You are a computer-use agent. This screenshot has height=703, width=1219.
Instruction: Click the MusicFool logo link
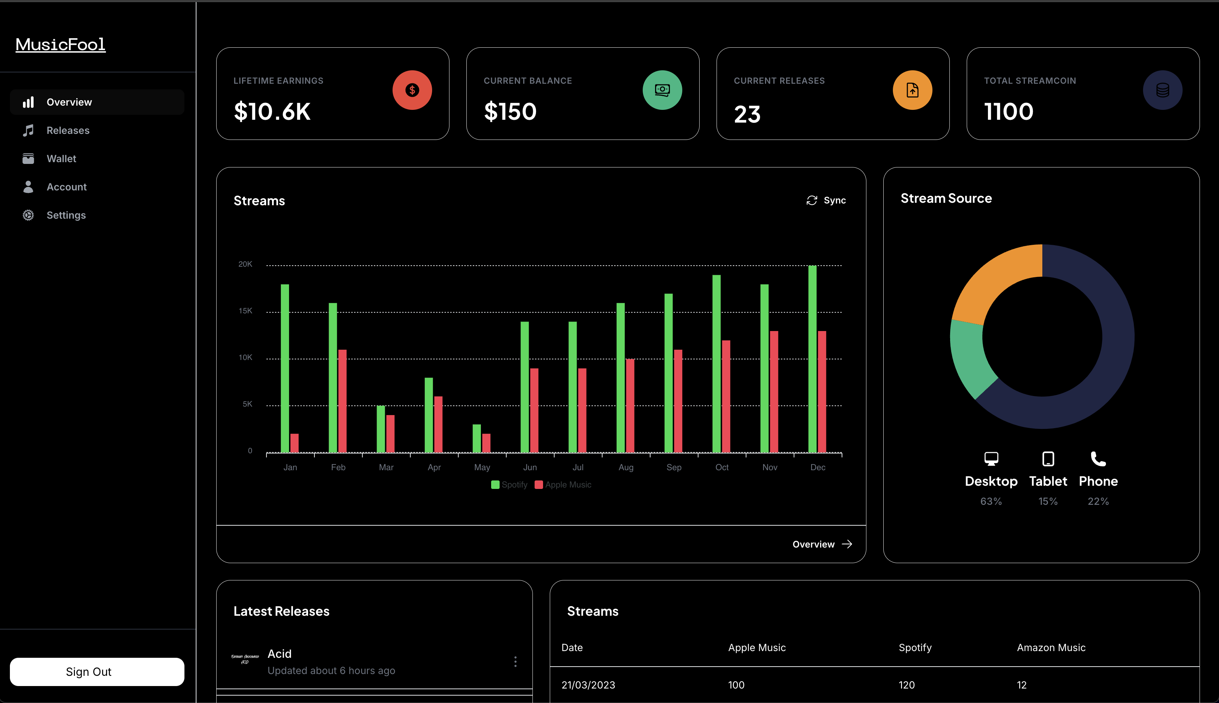click(x=60, y=45)
